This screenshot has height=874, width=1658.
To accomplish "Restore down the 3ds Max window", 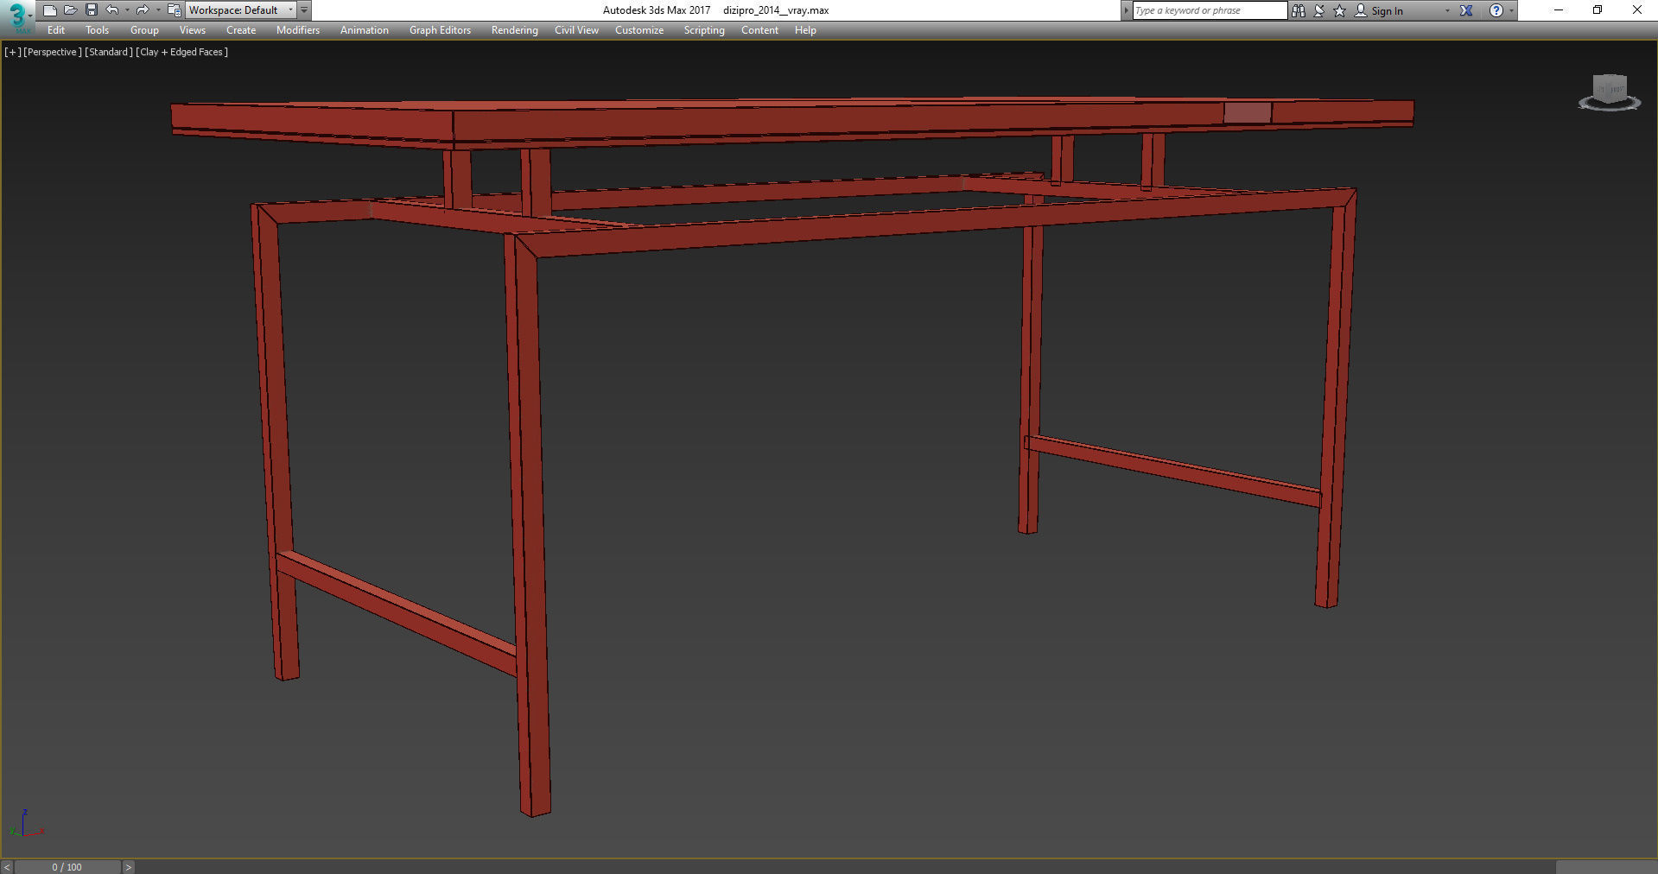I will point(1598,10).
